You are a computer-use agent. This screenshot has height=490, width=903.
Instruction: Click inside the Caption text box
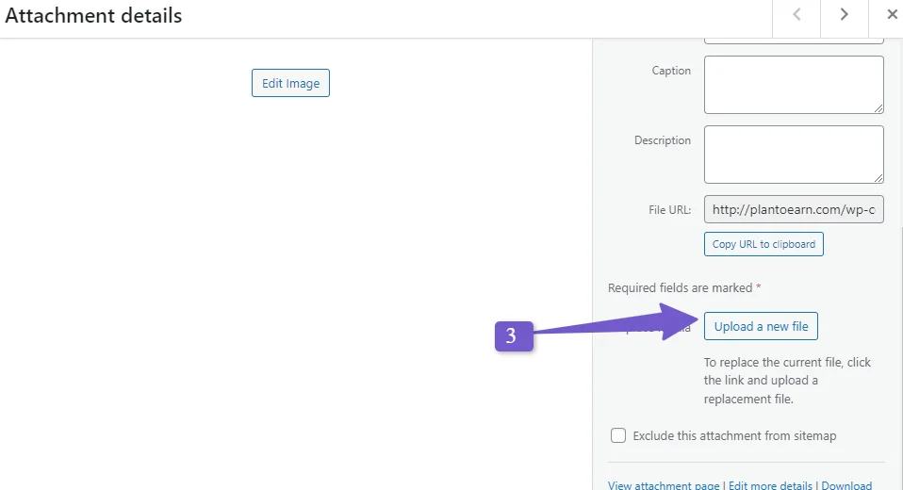click(x=794, y=85)
